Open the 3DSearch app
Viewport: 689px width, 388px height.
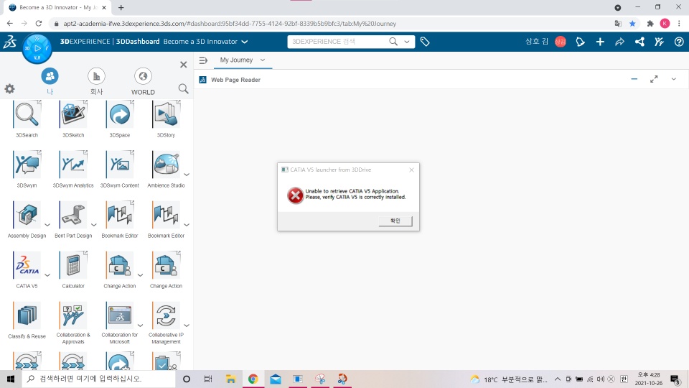click(x=27, y=114)
